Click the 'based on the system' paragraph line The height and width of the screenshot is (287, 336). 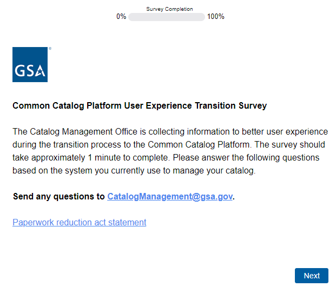(49, 171)
